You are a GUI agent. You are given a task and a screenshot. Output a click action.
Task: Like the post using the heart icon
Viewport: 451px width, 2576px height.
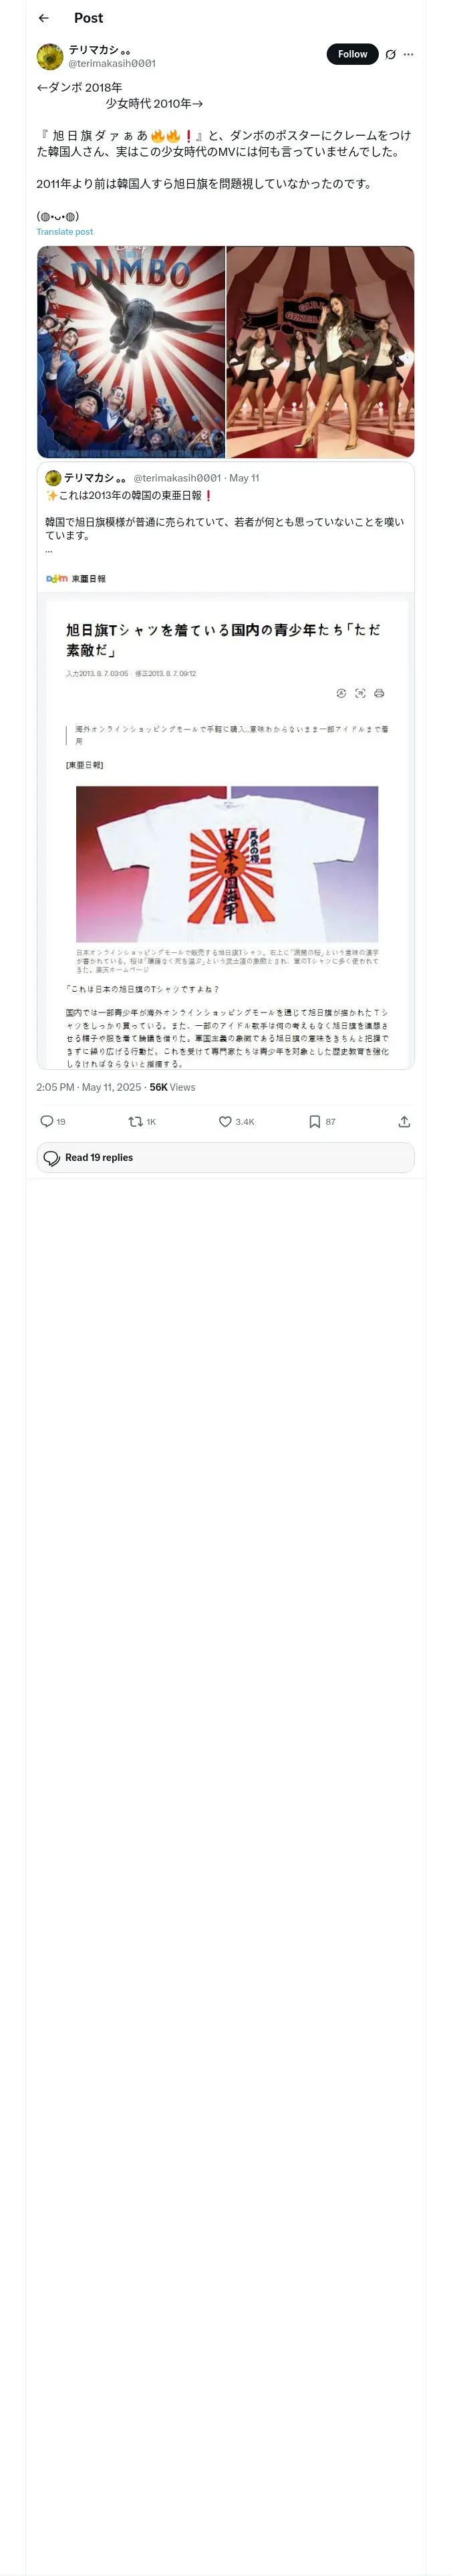(x=226, y=1121)
